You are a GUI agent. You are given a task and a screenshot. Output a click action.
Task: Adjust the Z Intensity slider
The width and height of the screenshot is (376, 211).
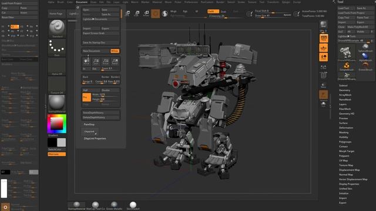coord(224,16)
